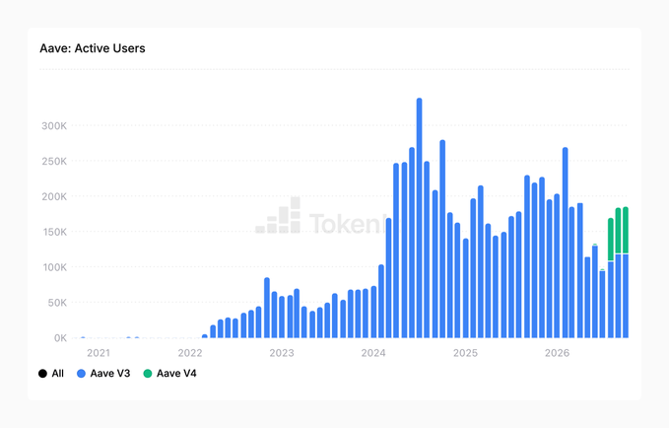Click the 2026 x-axis label
Screen dimensions: 669x428
point(558,353)
